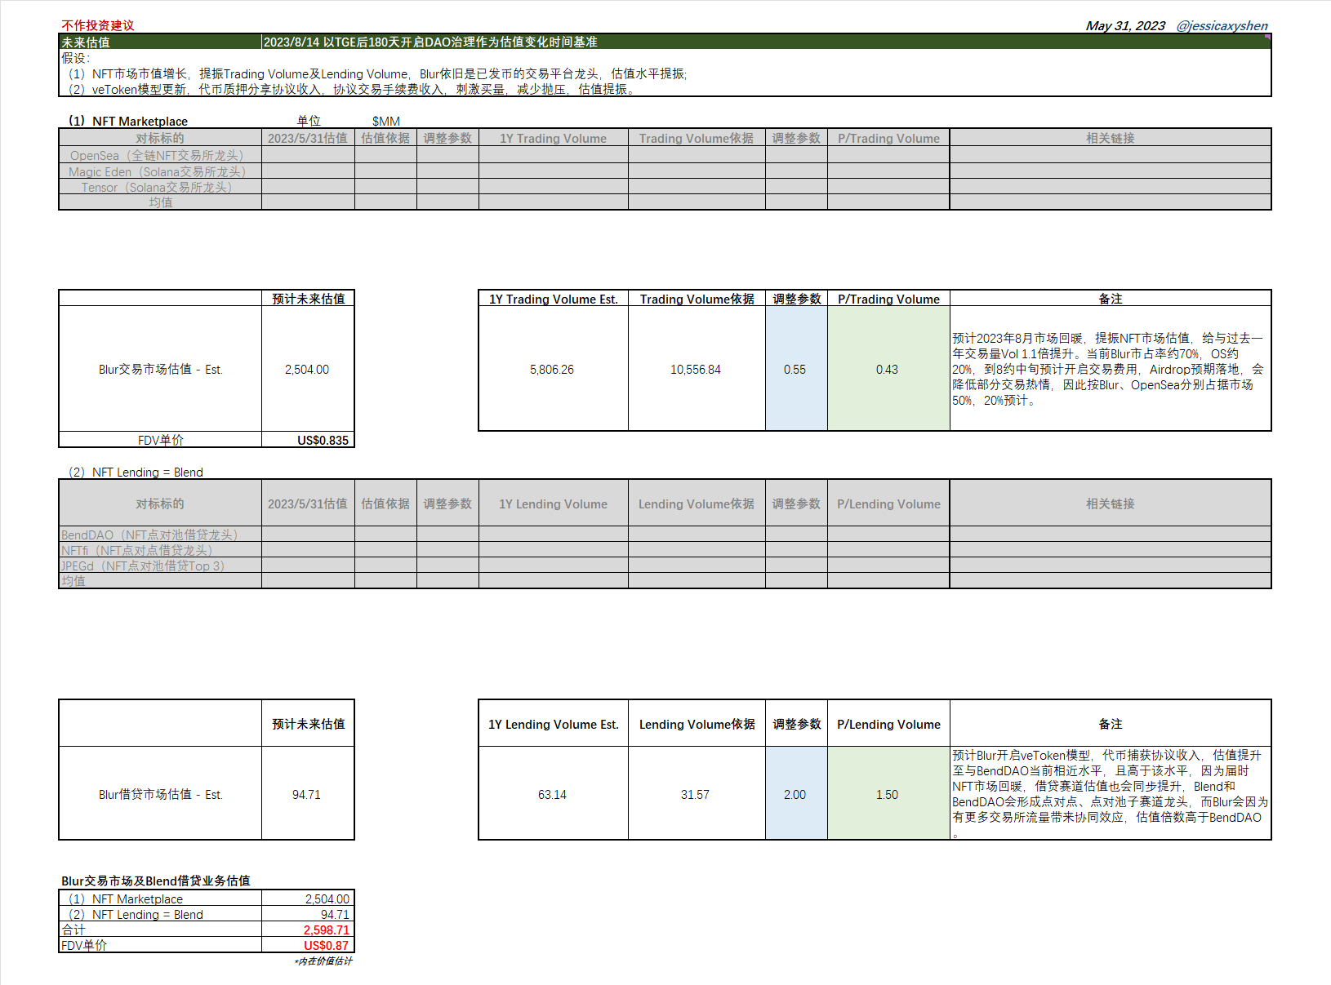Viewport: 1331px width, 985px height.
Task: Click the note beginning '预计Blur开启veToken模型'
Action: pos(1110,794)
